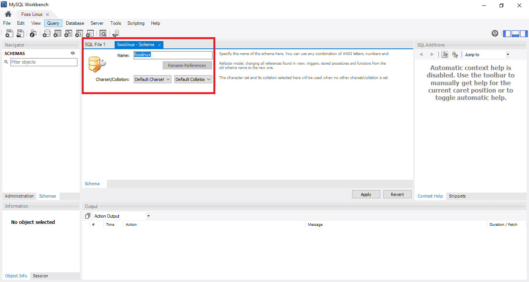This screenshot has height=282, width=529.
Task: Click the SCHEMAS heading text
Action: pyautogui.click(x=15, y=53)
